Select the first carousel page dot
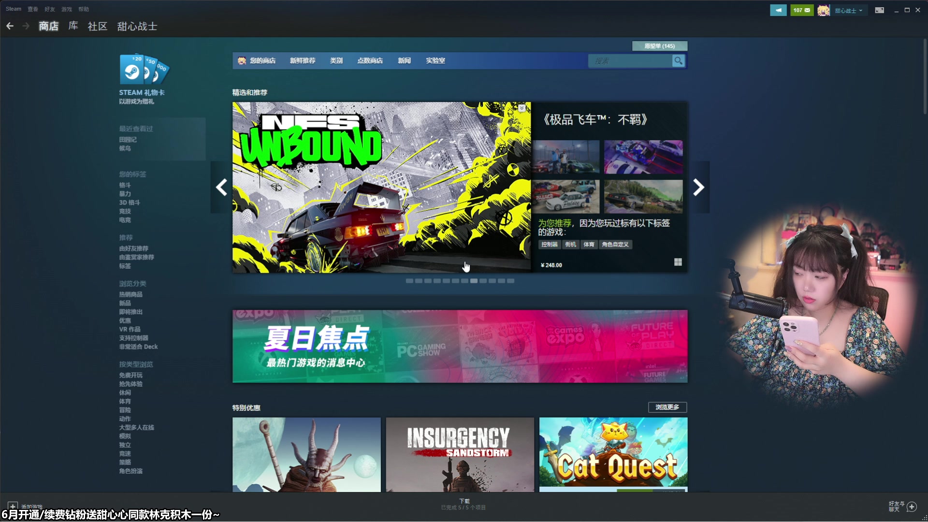The height and width of the screenshot is (522, 928). (x=409, y=281)
